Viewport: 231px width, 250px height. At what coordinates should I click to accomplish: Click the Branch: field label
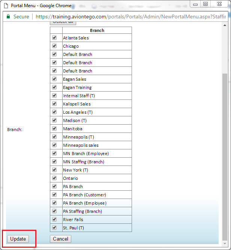pyautogui.click(x=15, y=130)
